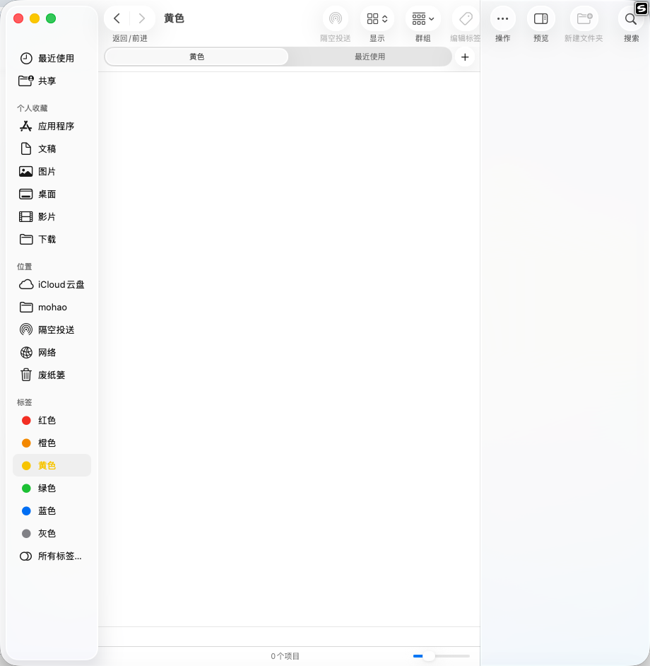
Task: Click the Sogou input method icon
Action: [x=641, y=8]
